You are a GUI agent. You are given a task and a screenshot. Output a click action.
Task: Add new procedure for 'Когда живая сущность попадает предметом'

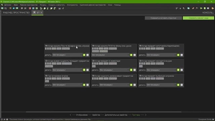click(x=84, y=70)
